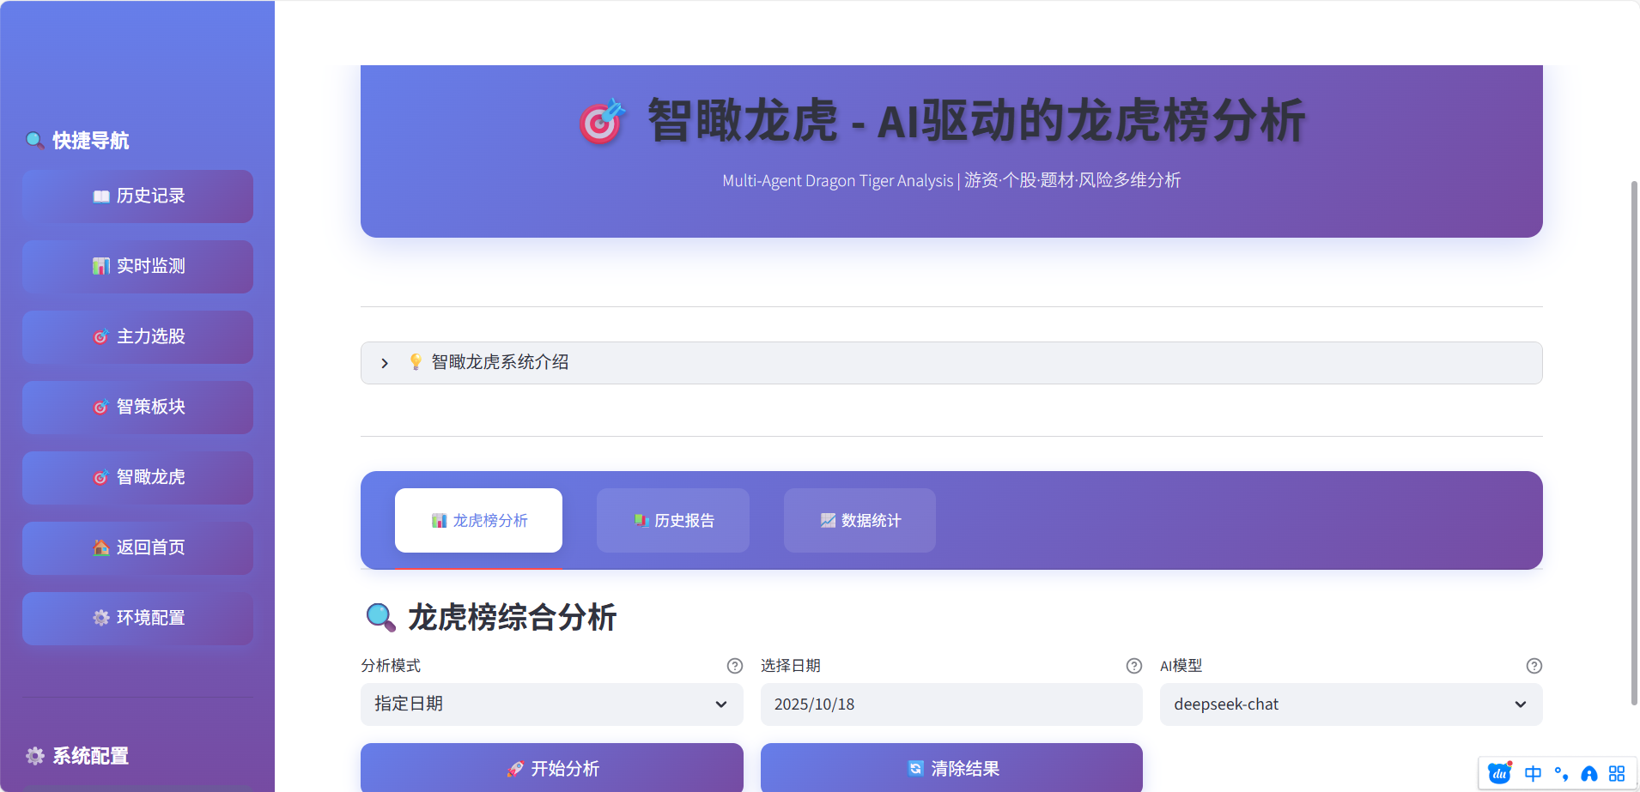This screenshot has width=1640, height=792.
Task: Click the Baidu input method paw icon
Action: tap(1500, 773)
